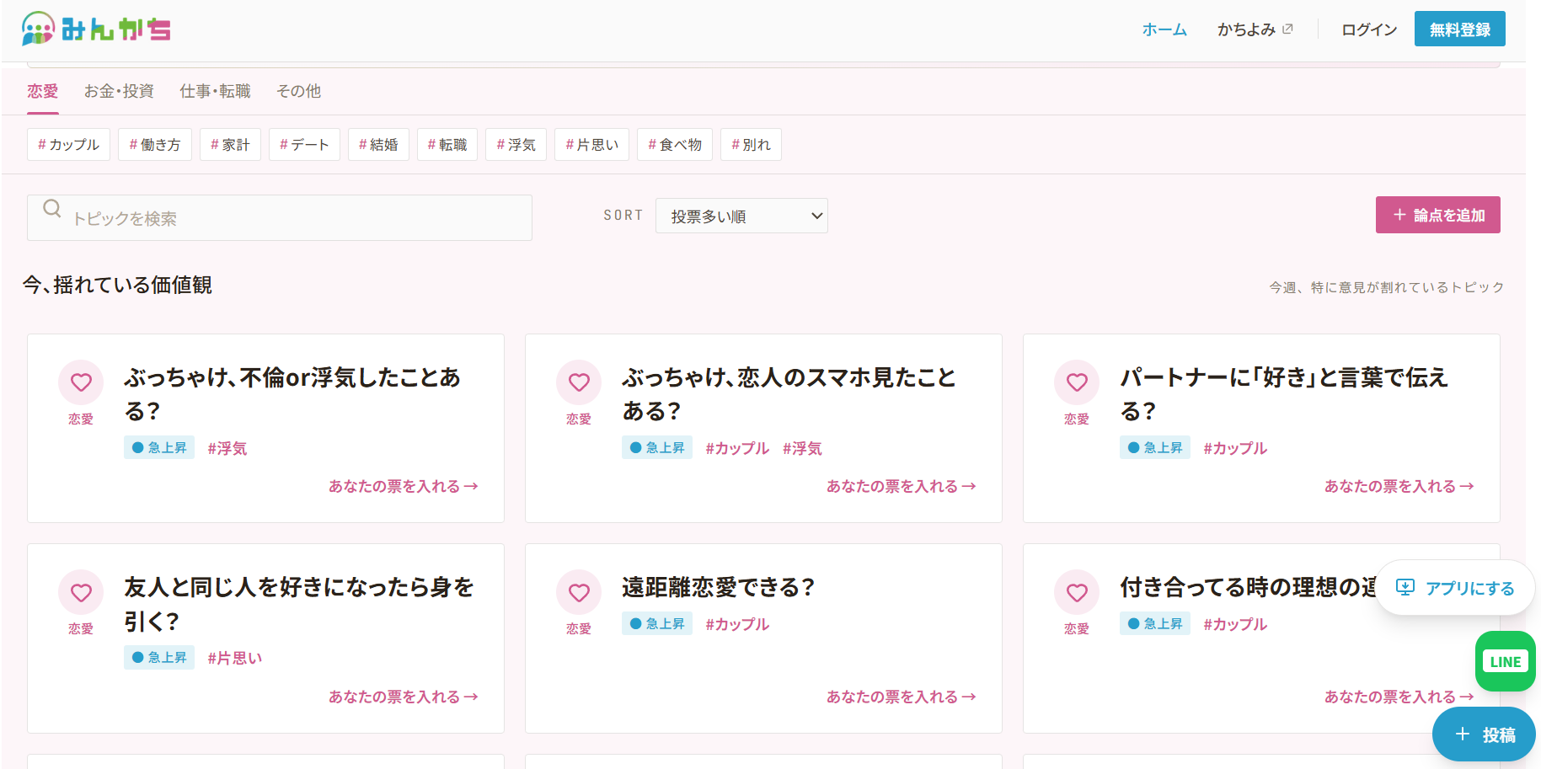This screenshot has height=769, width=1541.
Task: Switch to その他 tab
Action: point(298,91)
